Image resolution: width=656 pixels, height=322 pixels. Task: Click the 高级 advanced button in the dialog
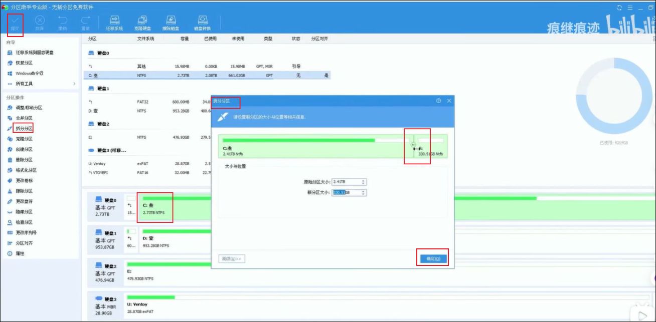(x=232, y=259)
